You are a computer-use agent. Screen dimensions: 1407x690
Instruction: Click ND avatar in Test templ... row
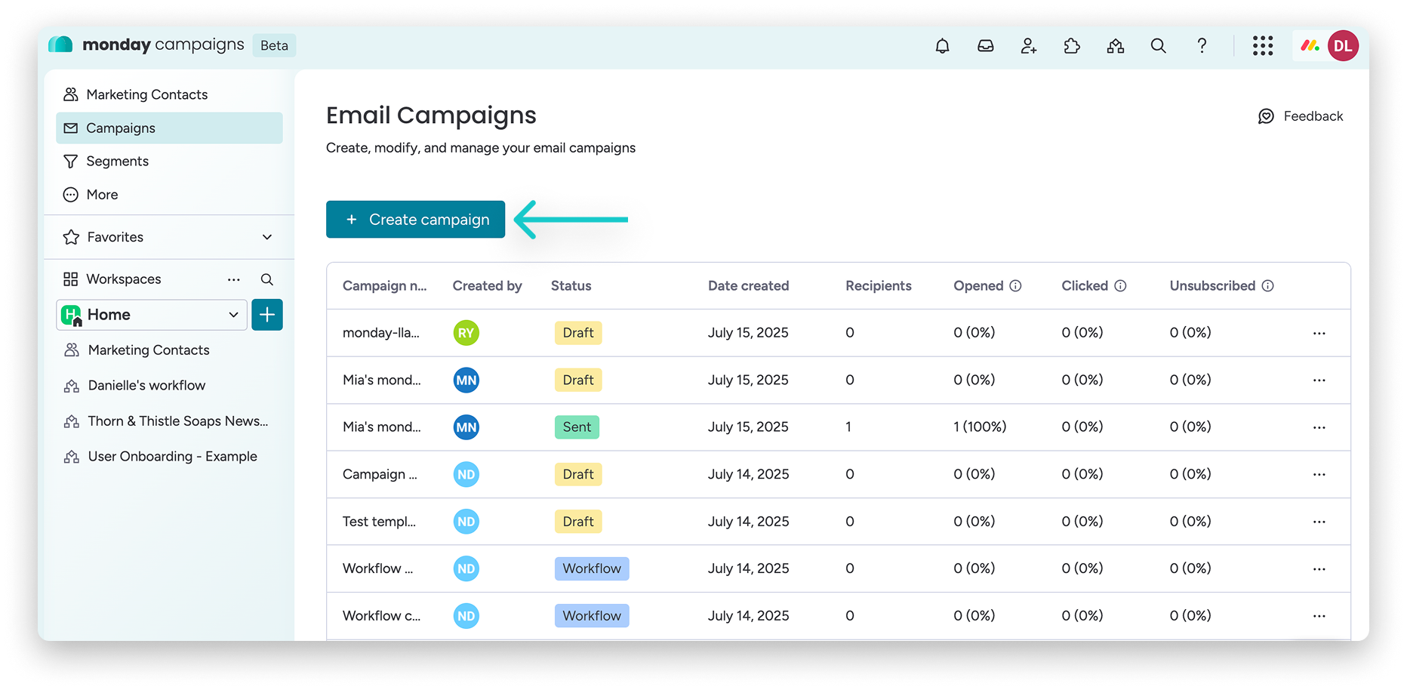(x=466, y=522)
